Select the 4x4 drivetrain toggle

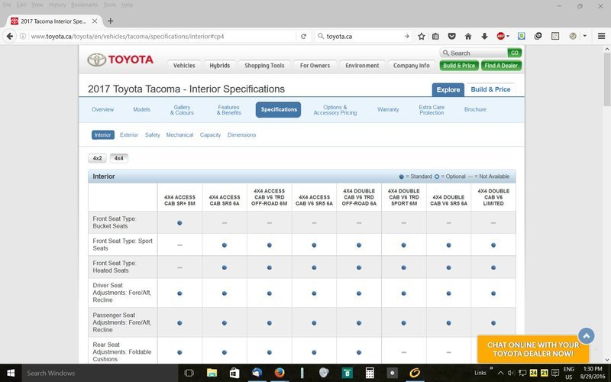(x=119, y=158)
